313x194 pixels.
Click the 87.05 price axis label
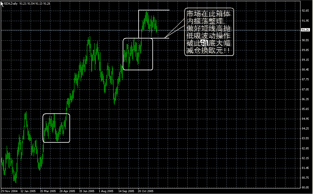[x=305, y=89]
